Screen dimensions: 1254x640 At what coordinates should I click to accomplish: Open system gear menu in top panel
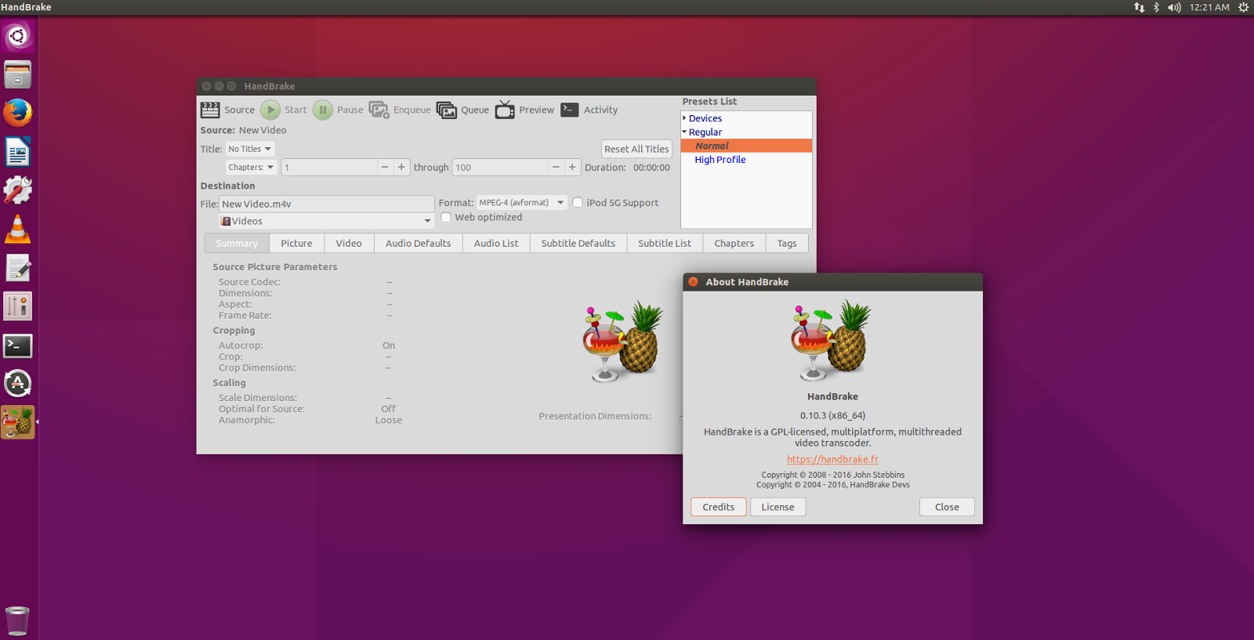[1243, 7]
